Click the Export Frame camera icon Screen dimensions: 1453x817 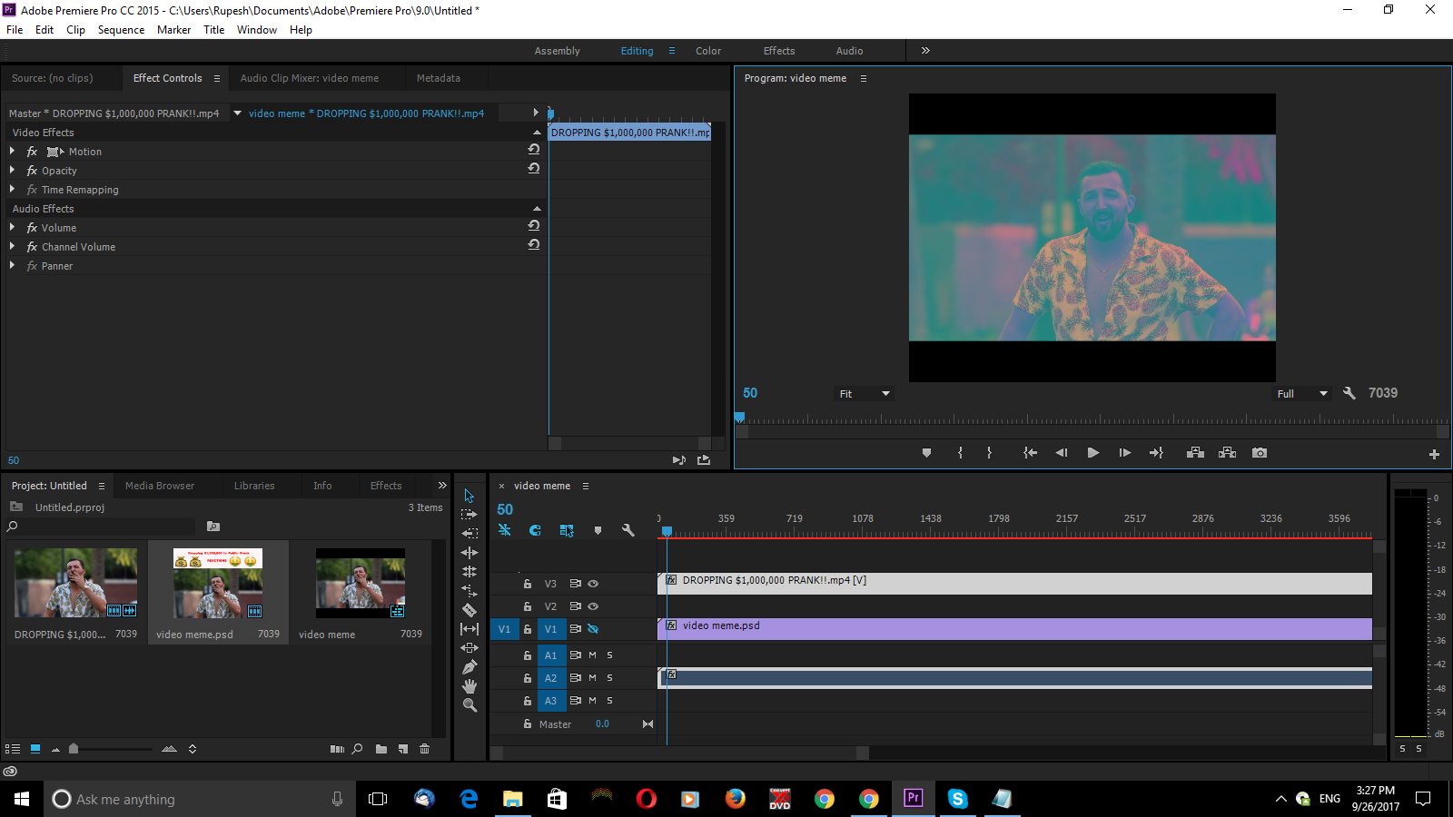pos(1259,453)
